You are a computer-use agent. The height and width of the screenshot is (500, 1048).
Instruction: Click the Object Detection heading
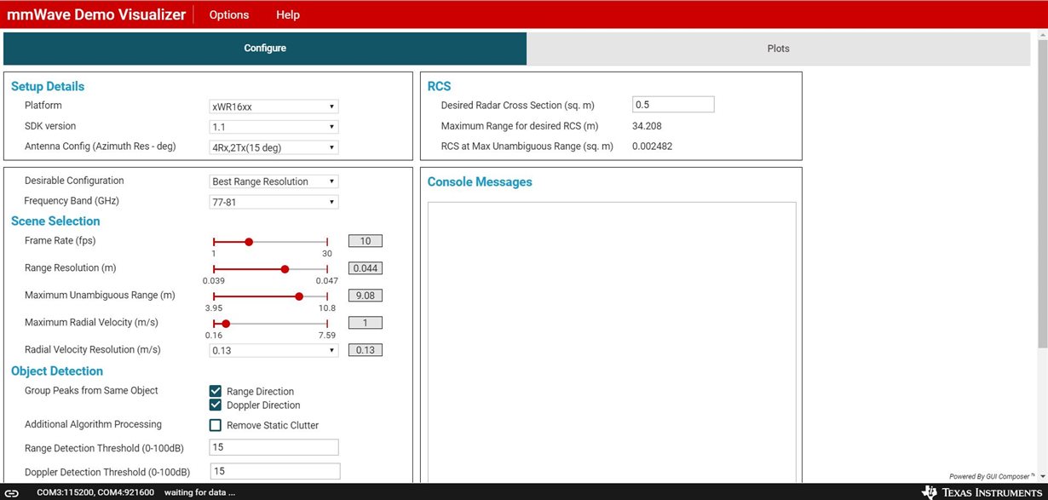(x=57, y=371)
